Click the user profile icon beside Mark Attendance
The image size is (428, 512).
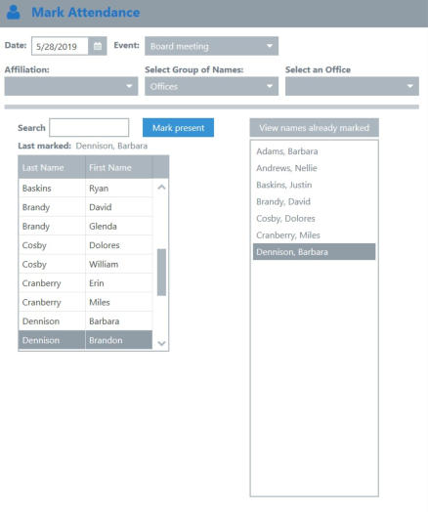(x=14, y=13)
